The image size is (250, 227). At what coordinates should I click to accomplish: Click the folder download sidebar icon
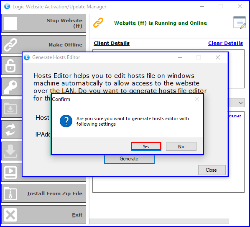click(x=10, y=108)
